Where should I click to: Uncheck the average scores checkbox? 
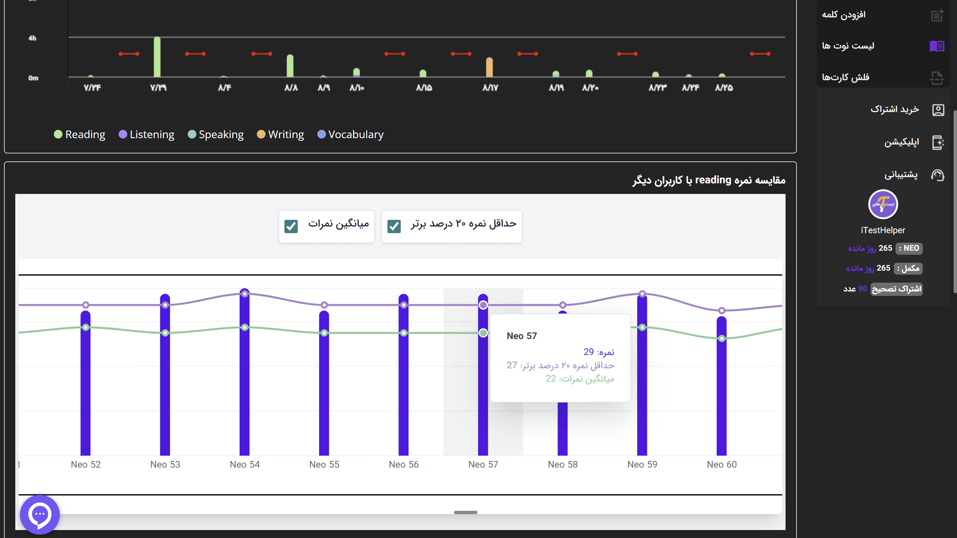[291, 226]
